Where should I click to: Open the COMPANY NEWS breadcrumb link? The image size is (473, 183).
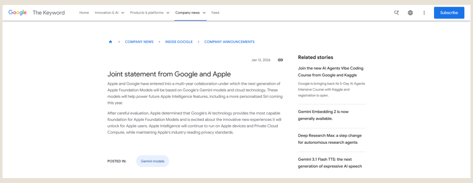[x=139, y=42]
